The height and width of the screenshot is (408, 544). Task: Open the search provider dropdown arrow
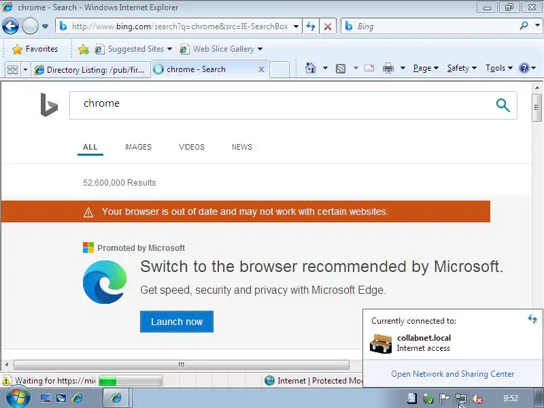537,25
